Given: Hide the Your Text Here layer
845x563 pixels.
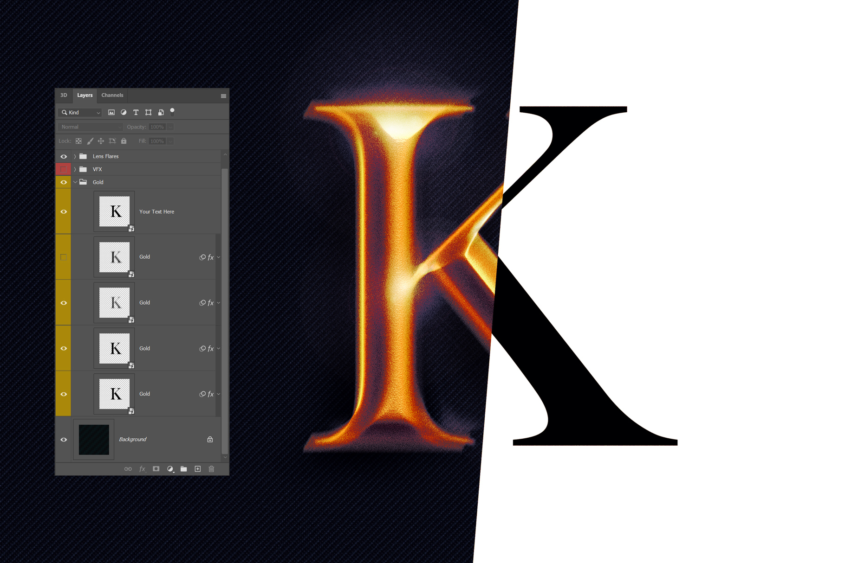Looking at the screenshot, I should click(x=64, y=212).
